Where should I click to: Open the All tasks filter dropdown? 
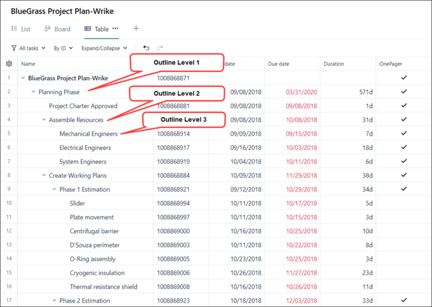pos(29,48)
